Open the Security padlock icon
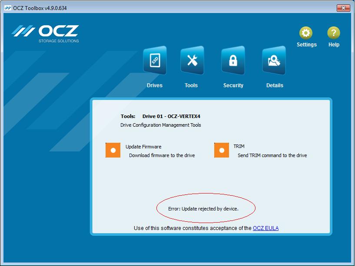This screenshot has width=355, height=266. (x=233, y=60)
